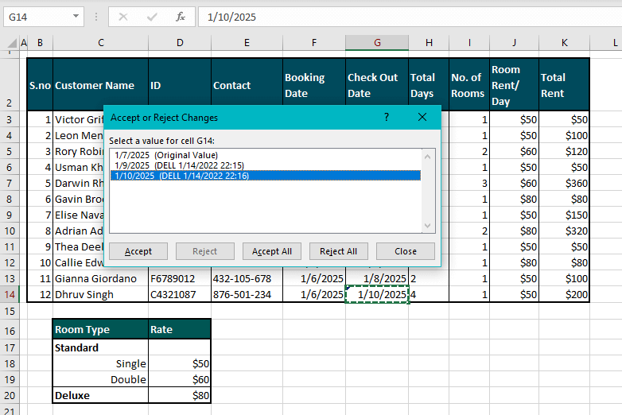Click the Booking Date header cell
The height and width of the screenshot is (415, 622).
click(x=314, y=85)
